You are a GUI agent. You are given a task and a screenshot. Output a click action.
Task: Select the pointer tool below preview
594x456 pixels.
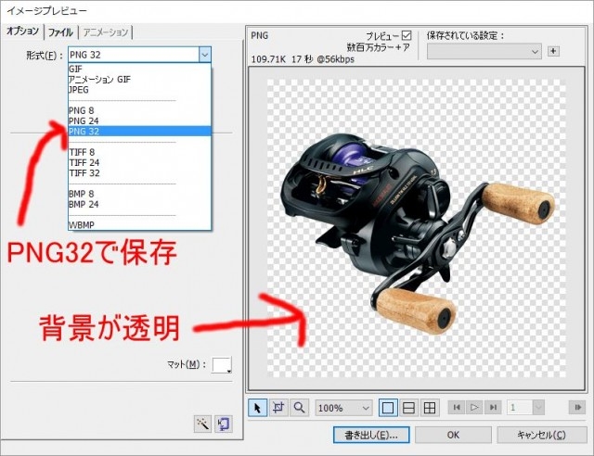click(x=258, y=408)
